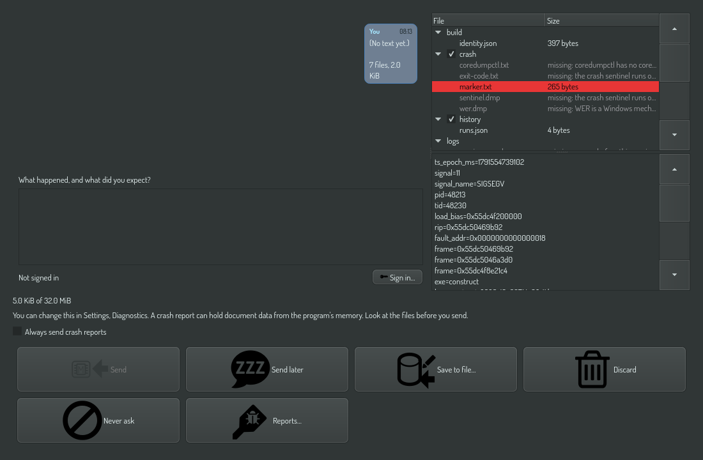This screenshot has height=460, width=703.
Task: Collapse the build folder
Action: coord(438,33)
